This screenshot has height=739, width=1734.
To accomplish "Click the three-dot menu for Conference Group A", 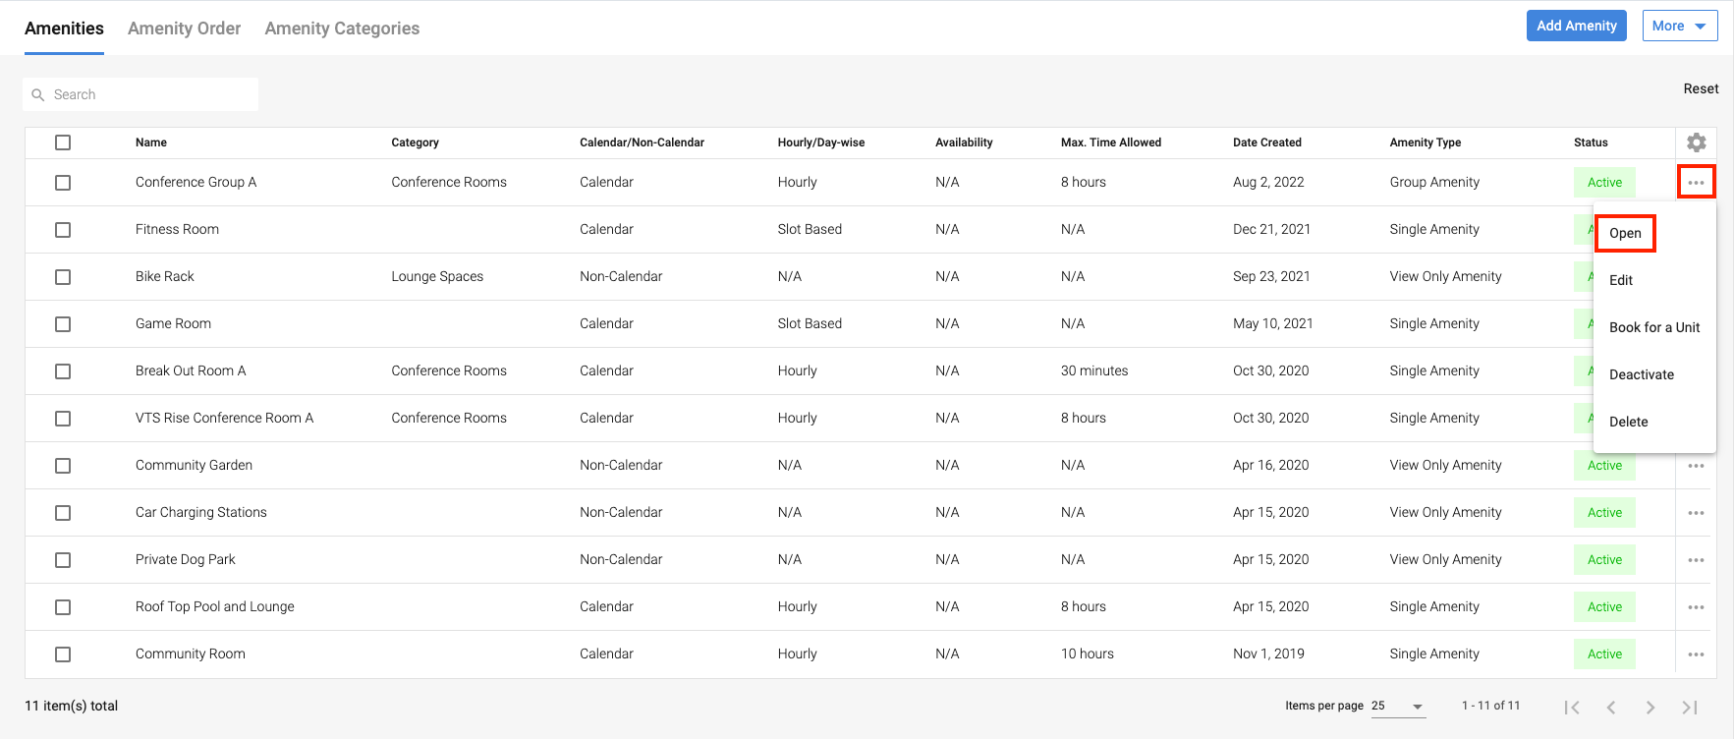I will pos(1696,183).
